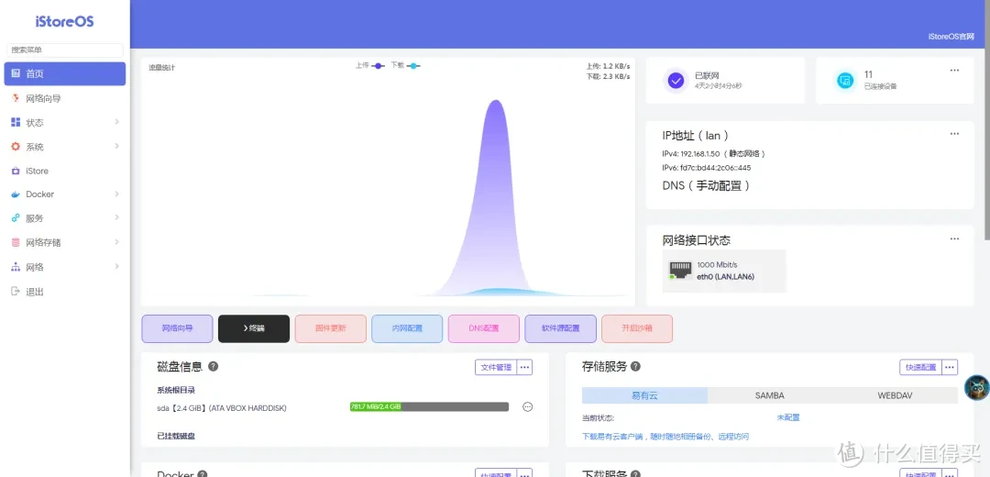Screen dimensions: 990x477
Task: Open the 终端 terminal button
Action: (254, 328)
